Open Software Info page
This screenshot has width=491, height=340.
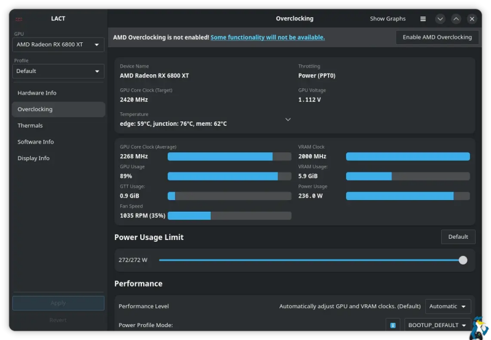coord(58,142)
